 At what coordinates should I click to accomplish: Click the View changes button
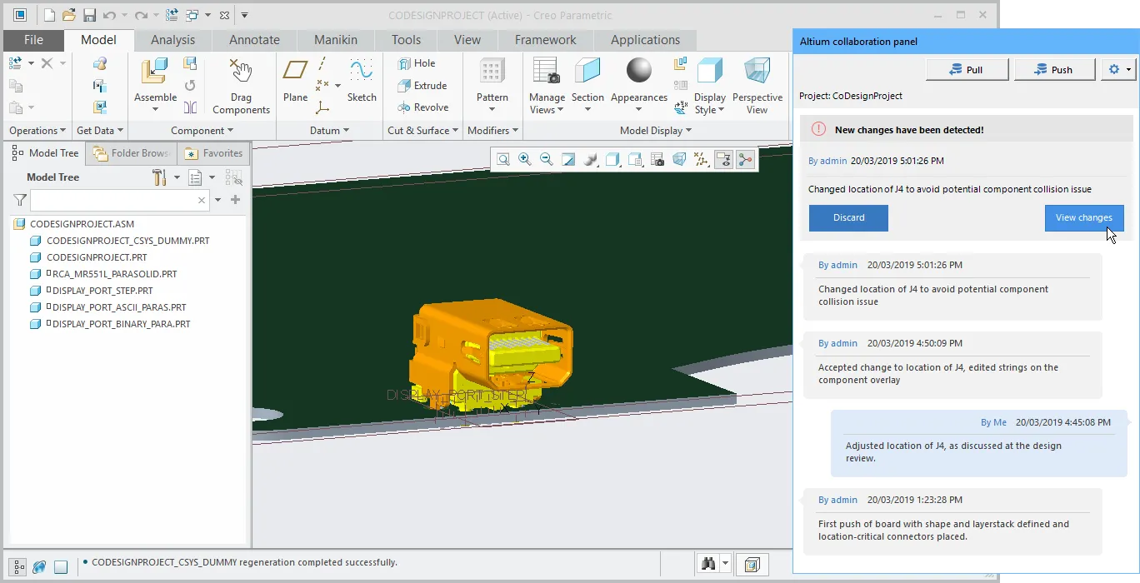click(1083, 218)
